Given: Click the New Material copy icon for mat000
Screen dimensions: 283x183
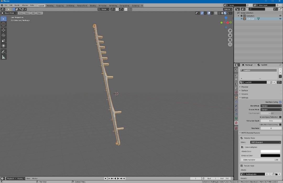Looking at the screenshot, I should 271,82.
